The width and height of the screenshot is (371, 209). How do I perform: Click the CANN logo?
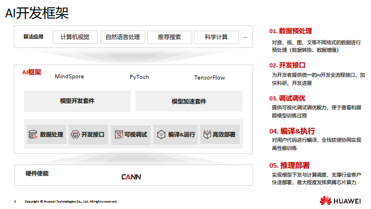point(131,176)
